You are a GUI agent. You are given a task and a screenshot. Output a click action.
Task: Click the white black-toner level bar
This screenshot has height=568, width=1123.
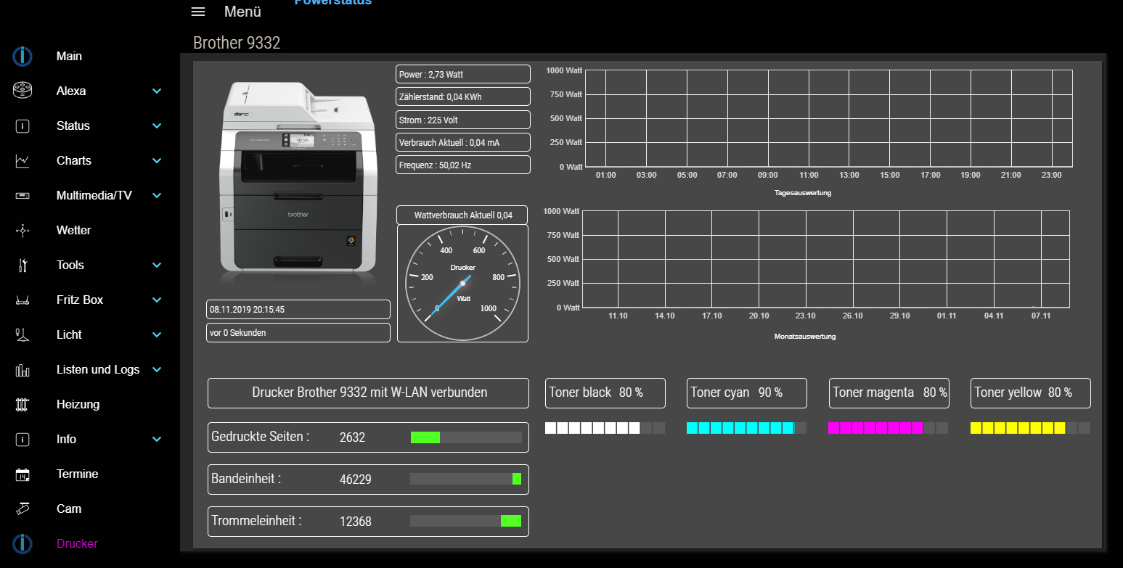coord(605,428)
